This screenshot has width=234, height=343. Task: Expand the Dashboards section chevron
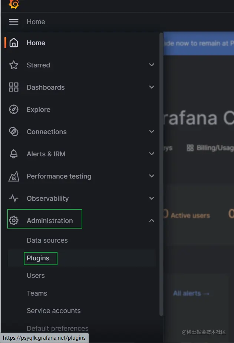151,87
